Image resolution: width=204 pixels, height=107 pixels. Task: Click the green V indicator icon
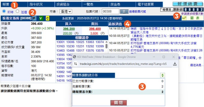41,18
